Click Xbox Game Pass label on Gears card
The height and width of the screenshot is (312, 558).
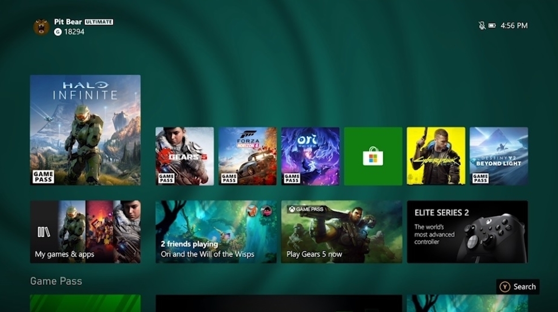point(306,209)
